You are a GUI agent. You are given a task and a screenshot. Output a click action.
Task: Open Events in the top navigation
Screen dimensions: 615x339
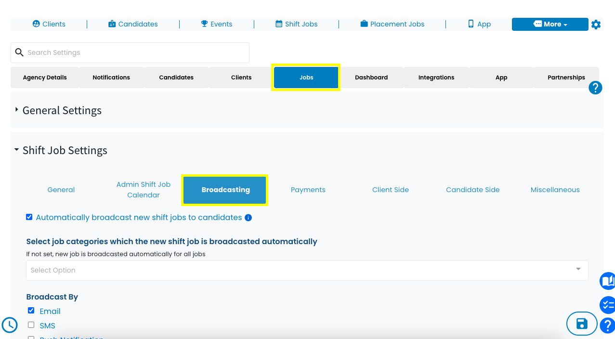pos(217,24)
